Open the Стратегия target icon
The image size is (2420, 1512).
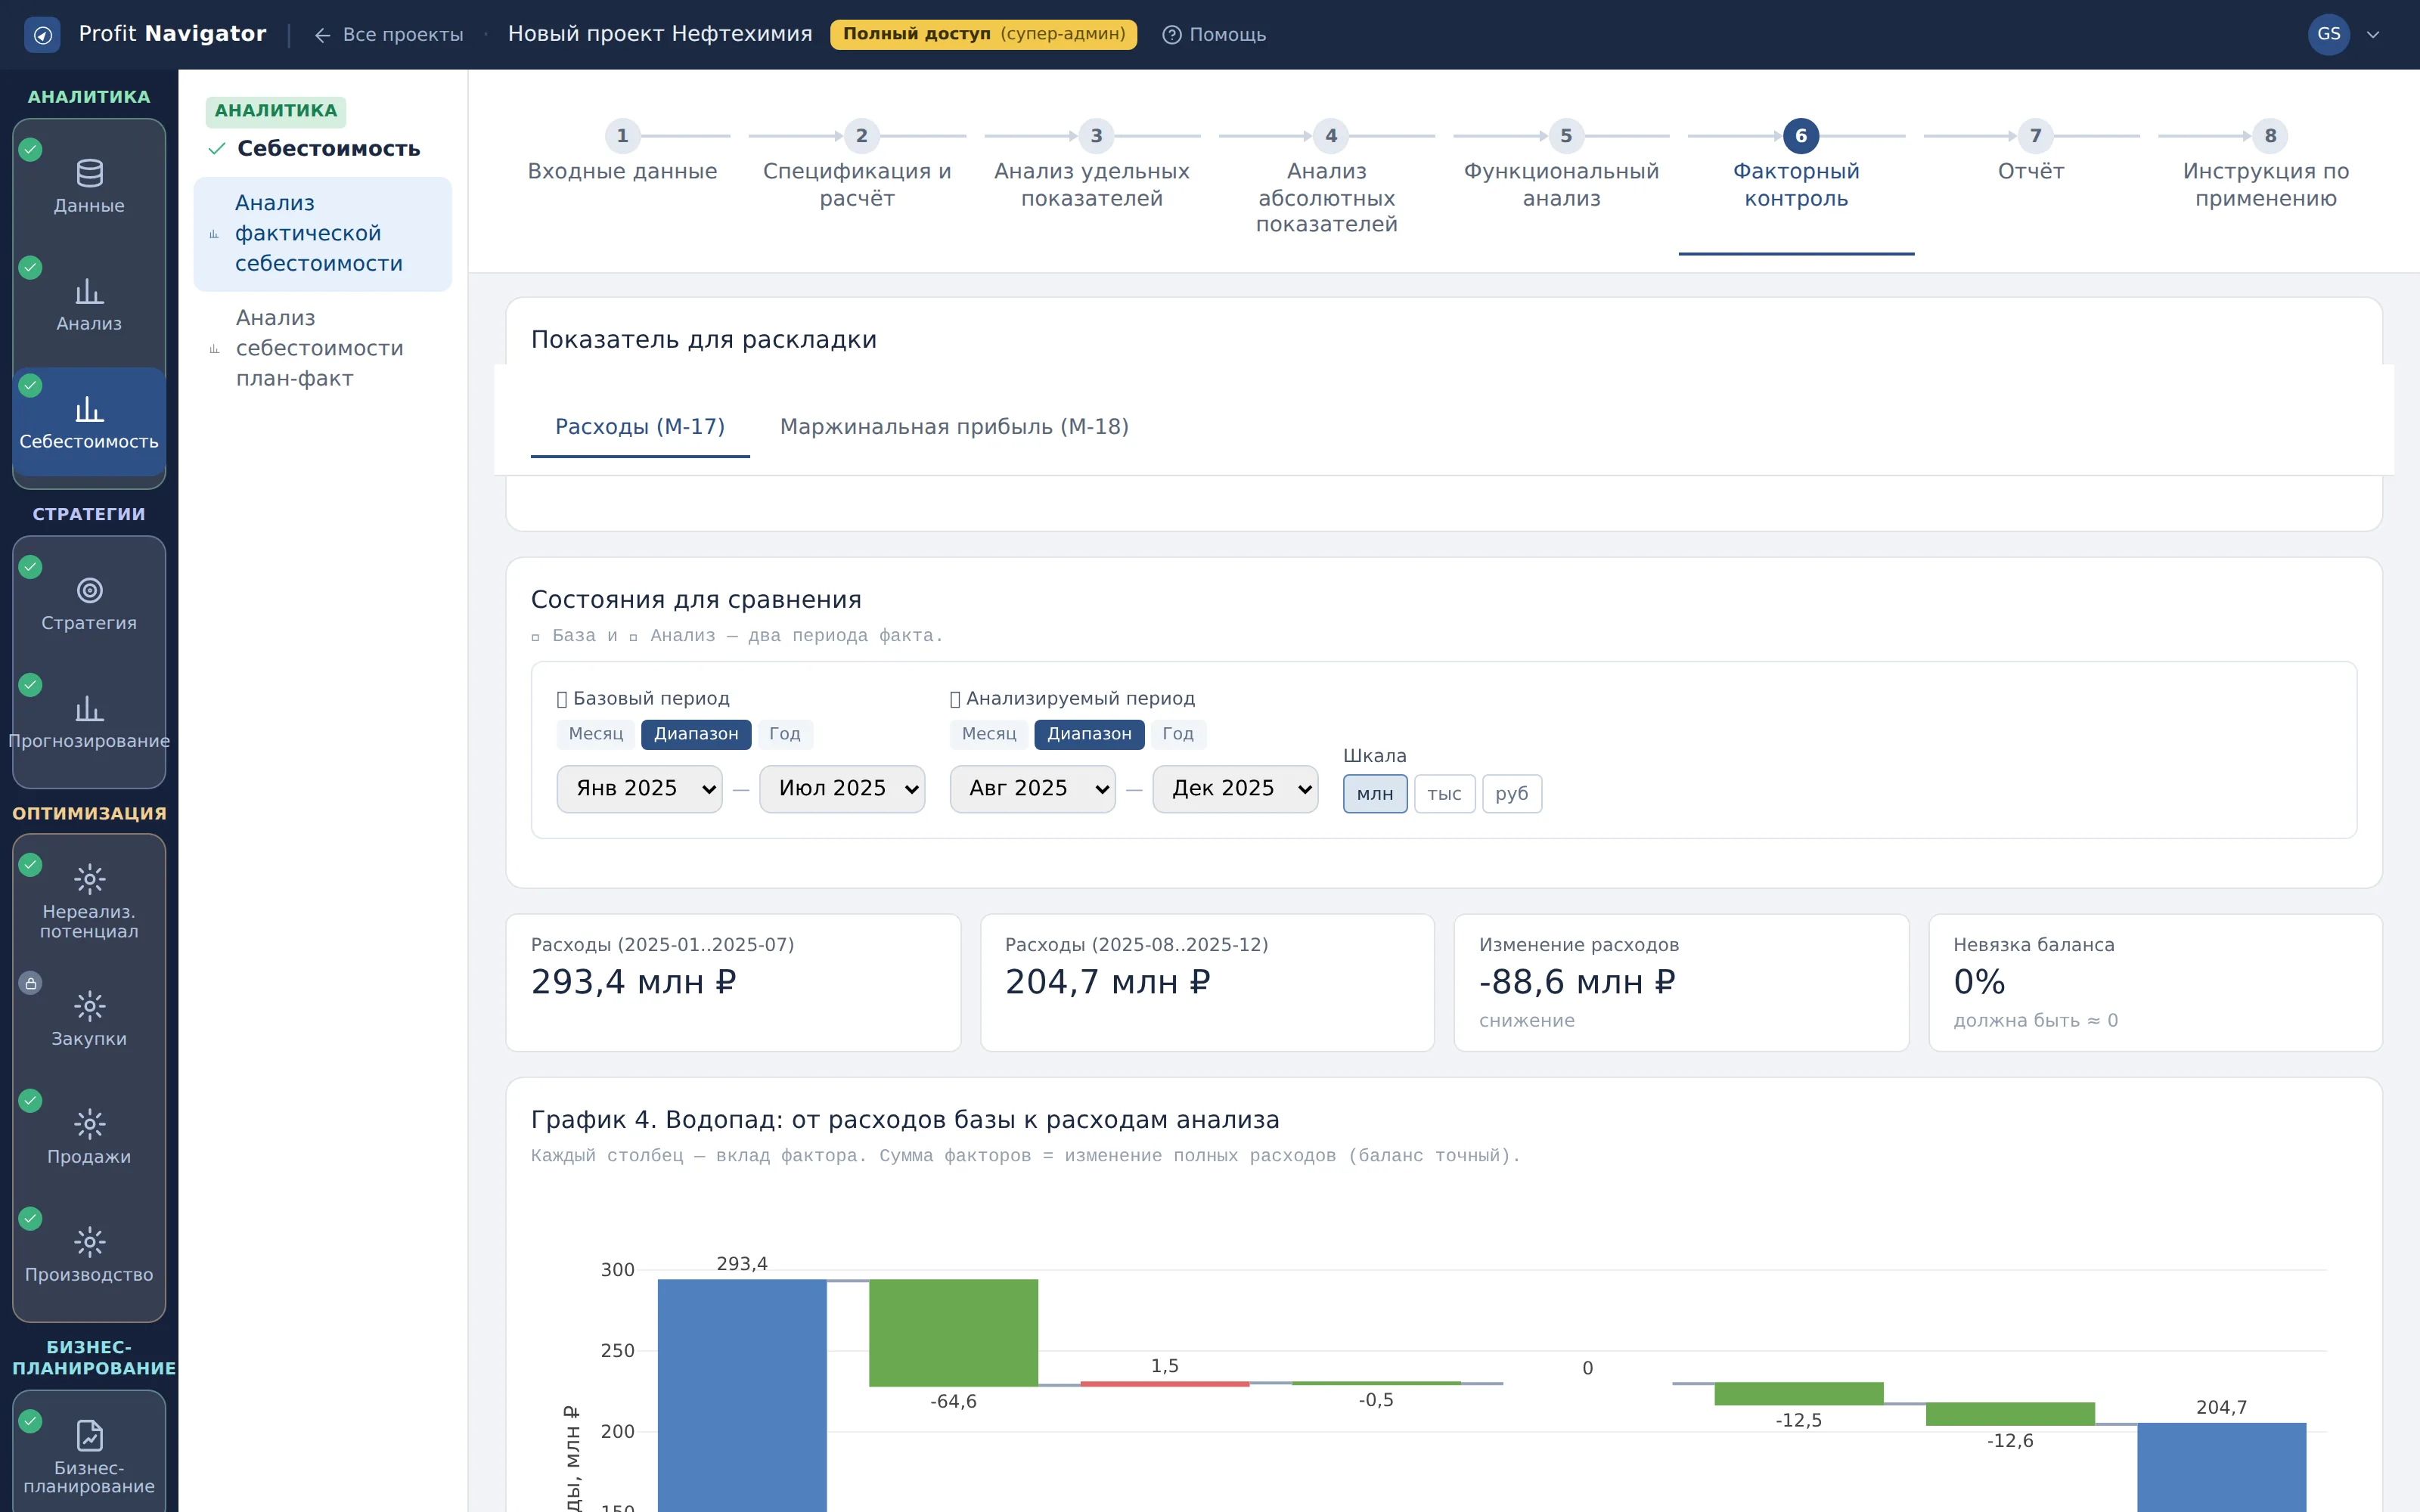[x=89, y=590]
